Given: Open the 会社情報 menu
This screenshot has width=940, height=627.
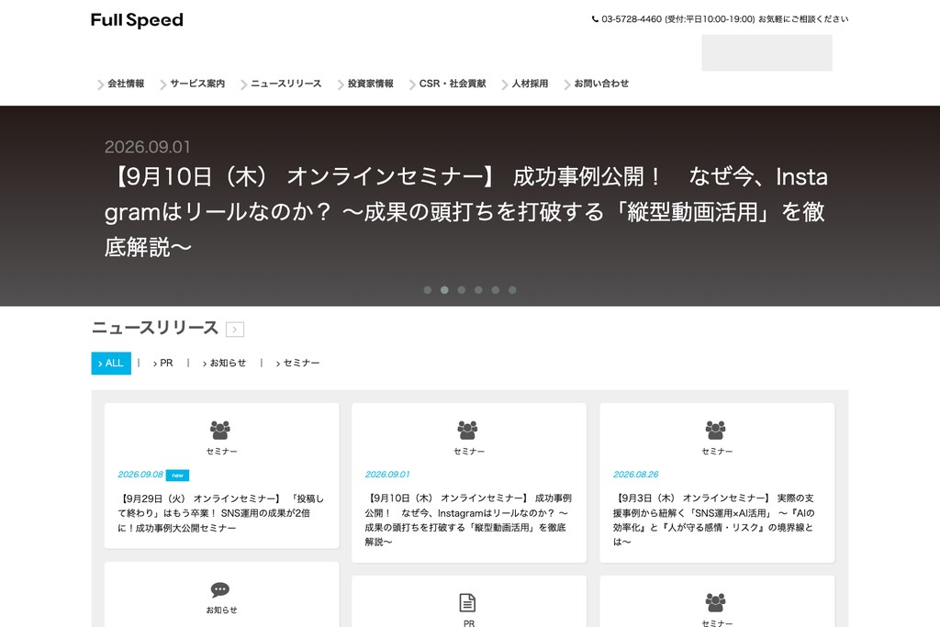Looking at the screenshot, I should pyautogui.click(x=126, y=84).
